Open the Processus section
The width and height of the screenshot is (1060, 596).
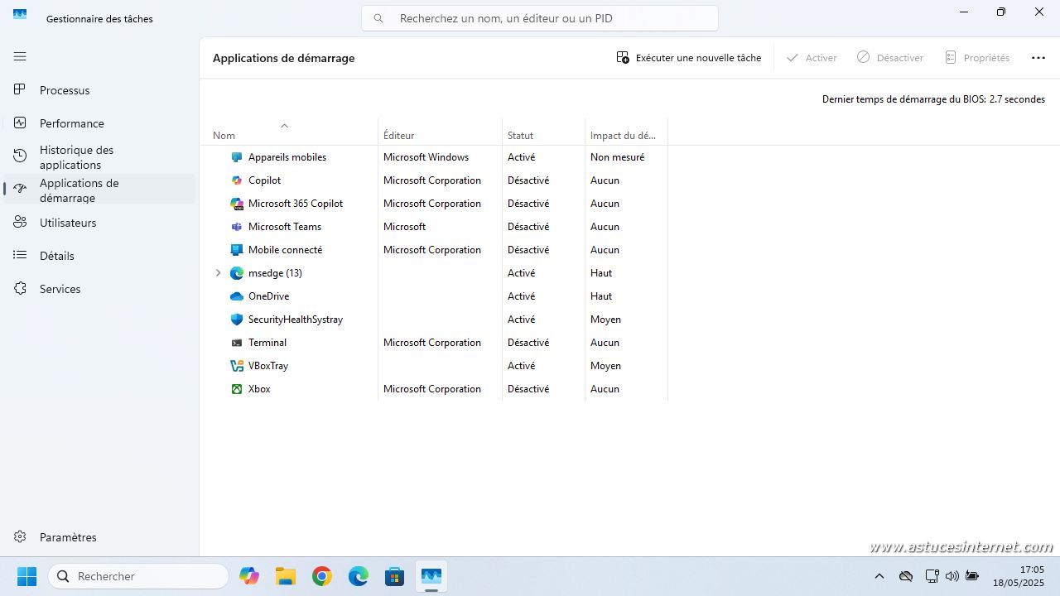(99, 90)
